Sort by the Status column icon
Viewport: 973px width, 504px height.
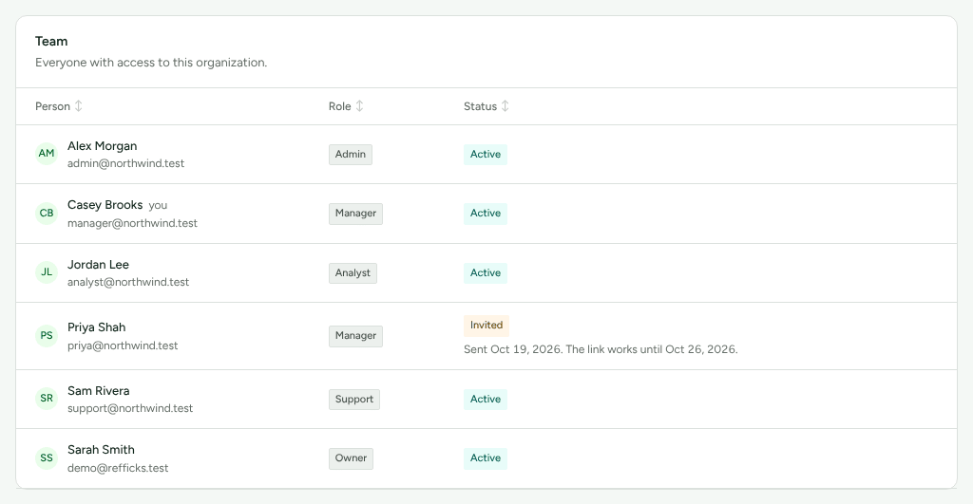(506, 106)
